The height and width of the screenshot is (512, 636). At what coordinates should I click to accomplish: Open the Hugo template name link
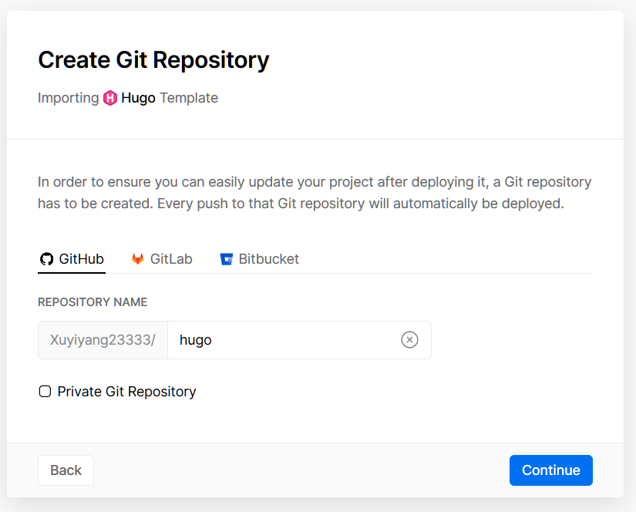(x=138, y=98)
